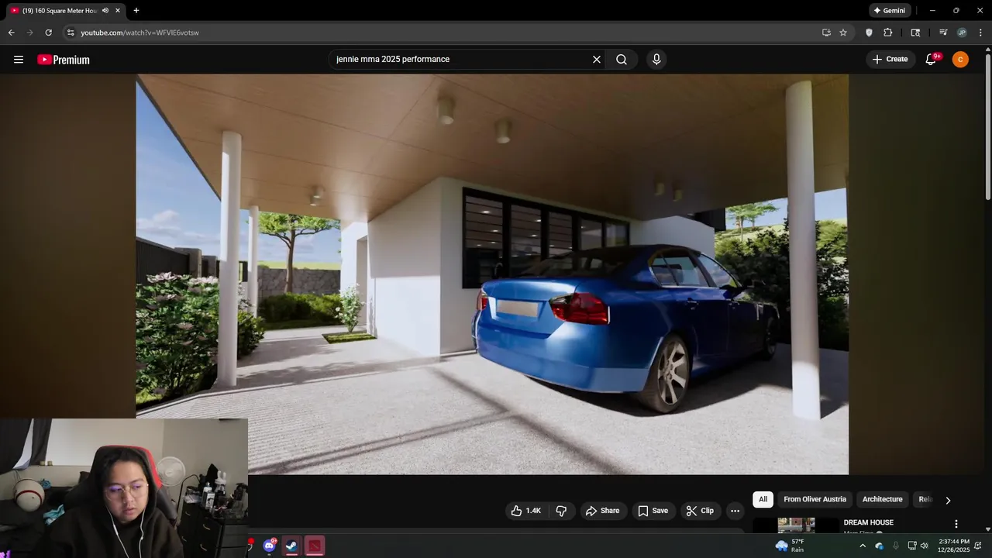
Task: Open Gemini in Chrome
Action: point(890,11)
